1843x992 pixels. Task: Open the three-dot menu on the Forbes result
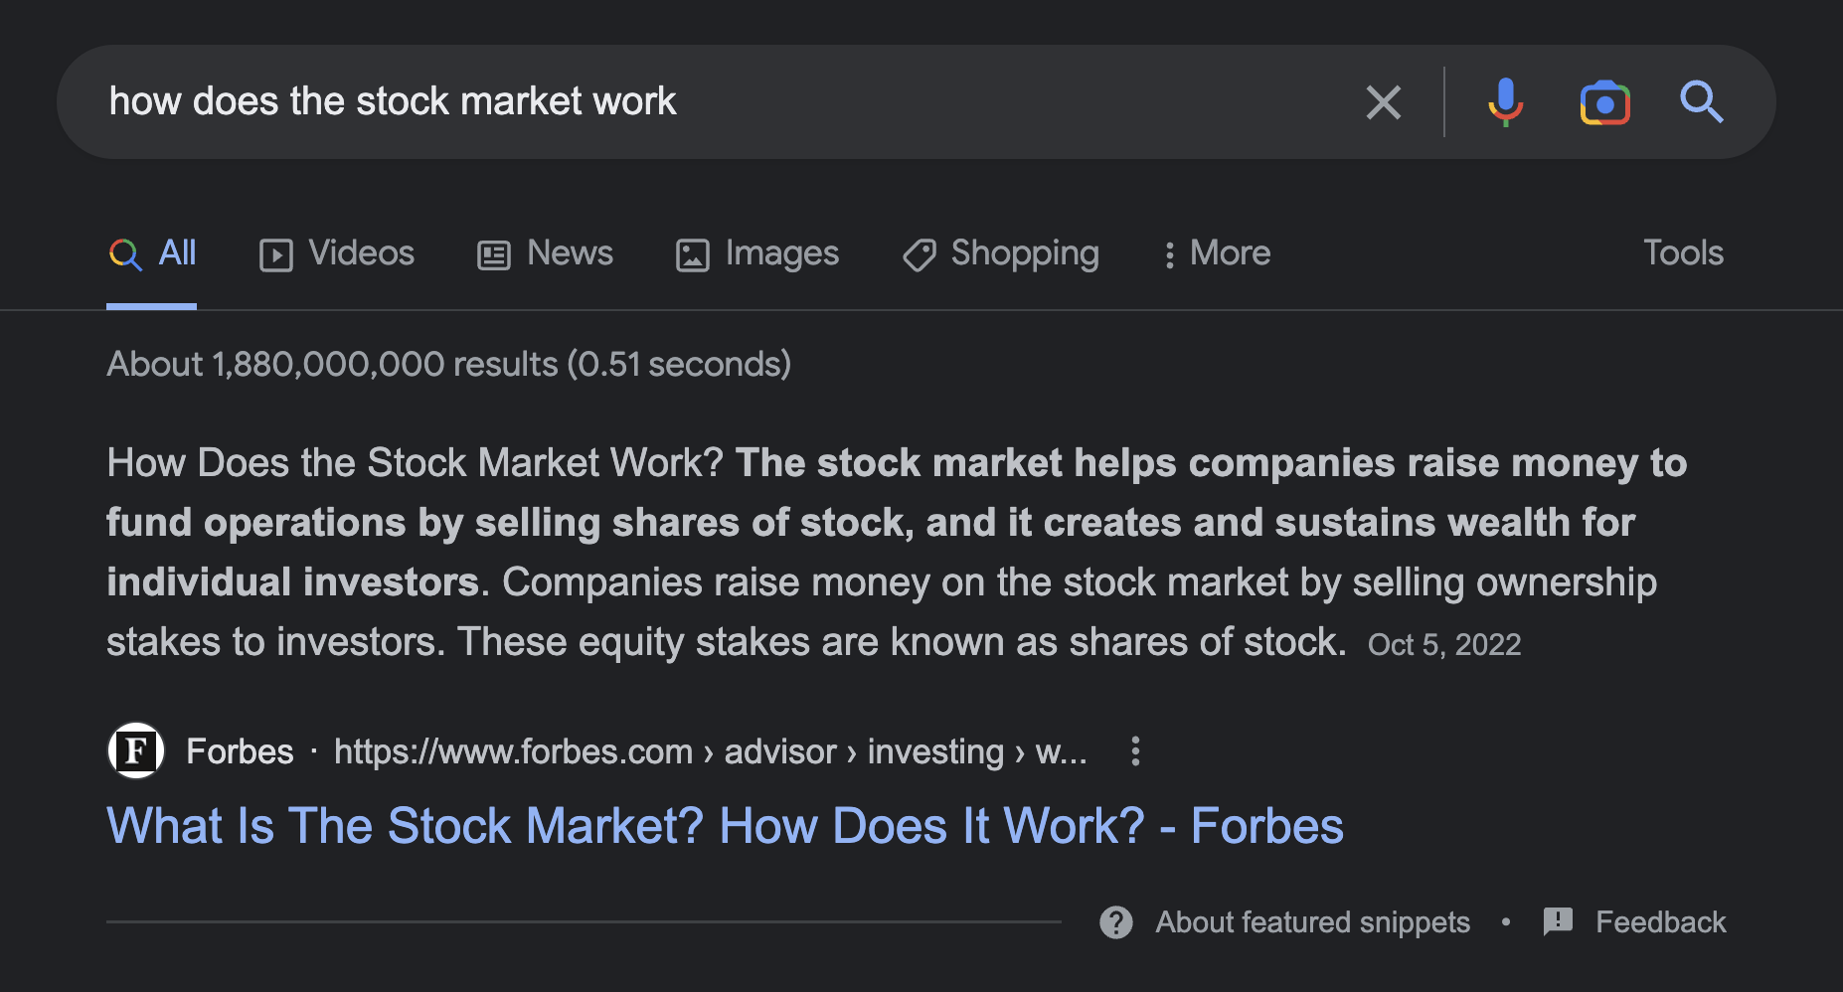tap(1134, 751)
